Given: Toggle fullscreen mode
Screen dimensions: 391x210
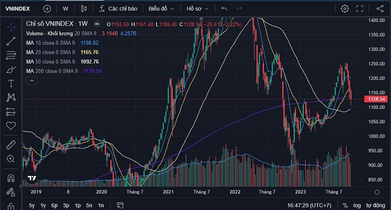Looking at the screenshot, I should pyautogui.click(x=360, y=9).
